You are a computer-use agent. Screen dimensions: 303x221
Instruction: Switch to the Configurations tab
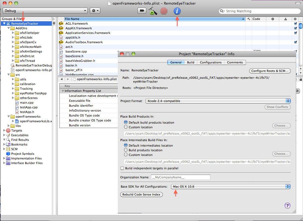(x=211, y=62)
